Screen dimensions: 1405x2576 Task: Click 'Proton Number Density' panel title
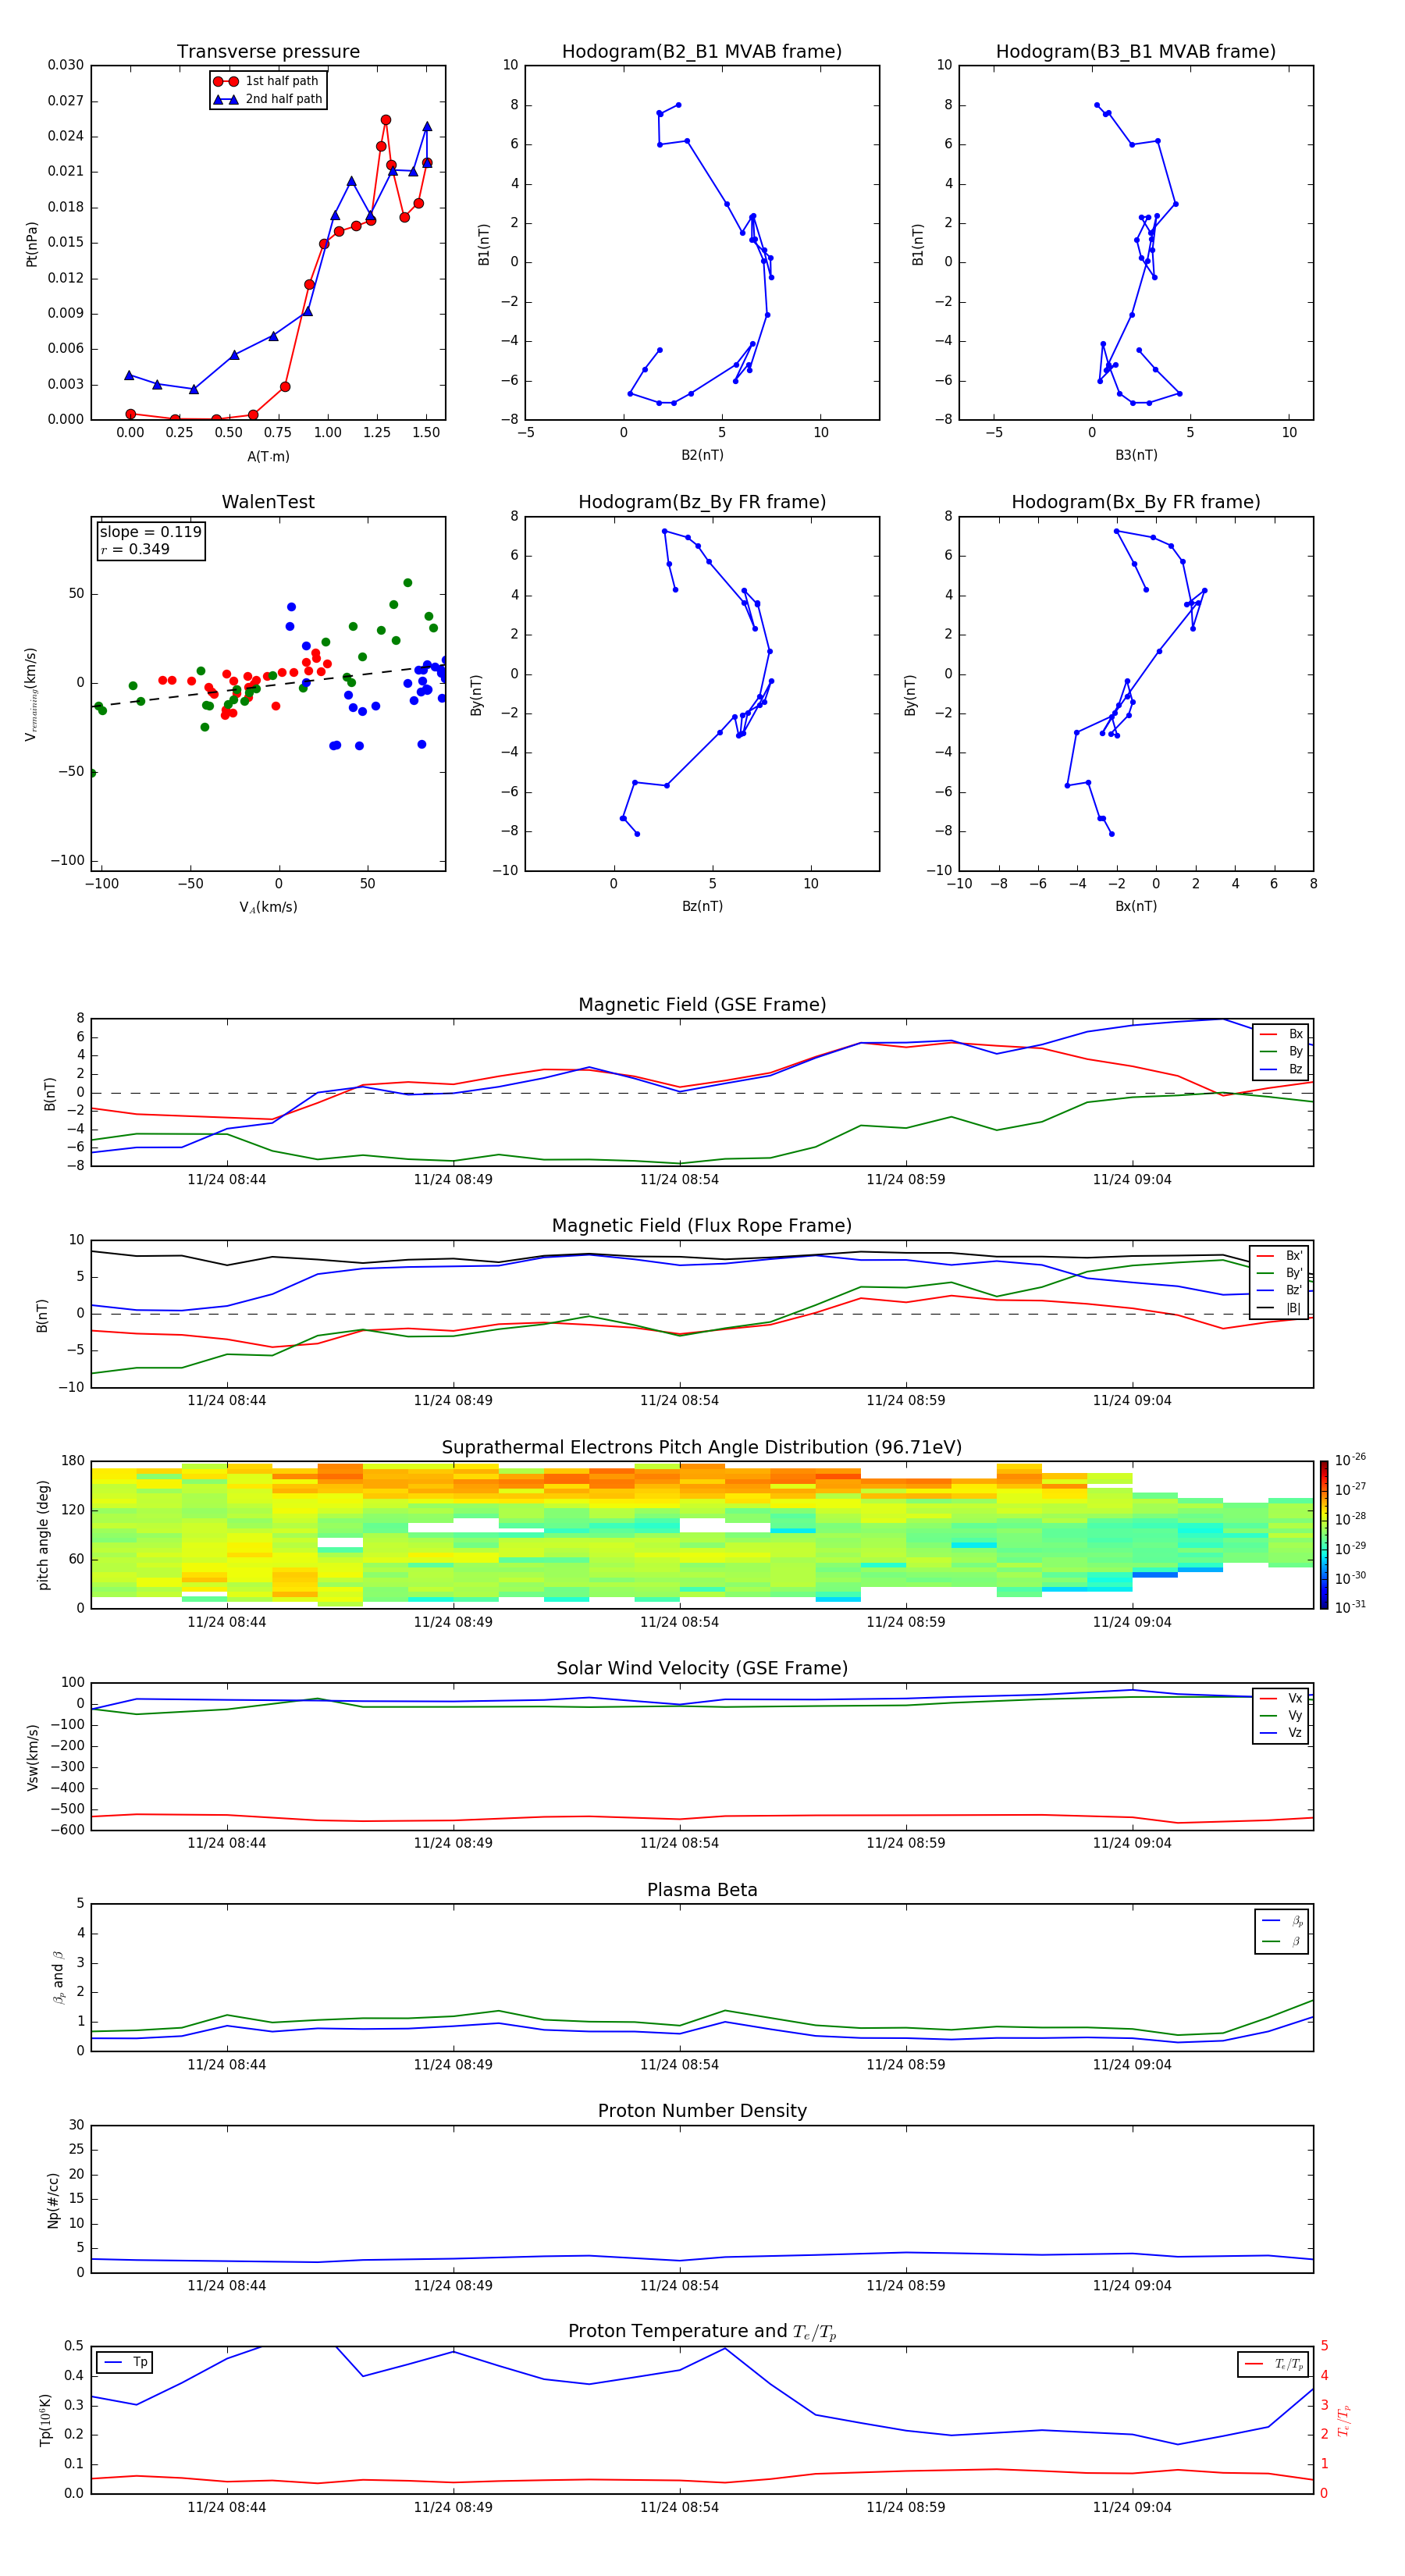click(702, 2111)
